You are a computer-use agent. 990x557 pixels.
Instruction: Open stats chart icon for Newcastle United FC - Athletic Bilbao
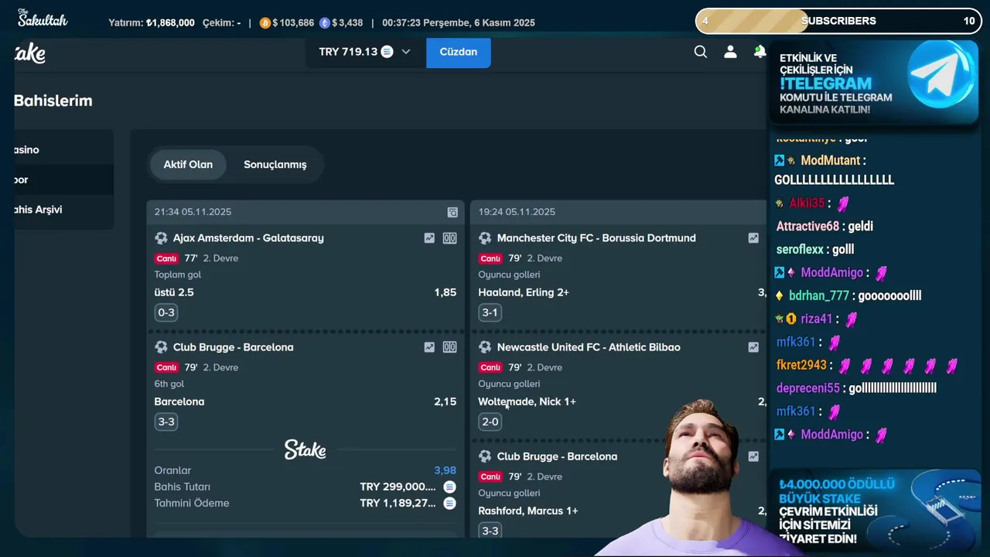(753, 347)
